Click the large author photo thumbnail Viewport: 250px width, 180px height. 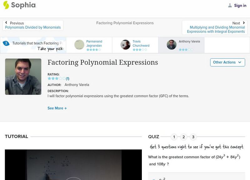coord(23,77)
